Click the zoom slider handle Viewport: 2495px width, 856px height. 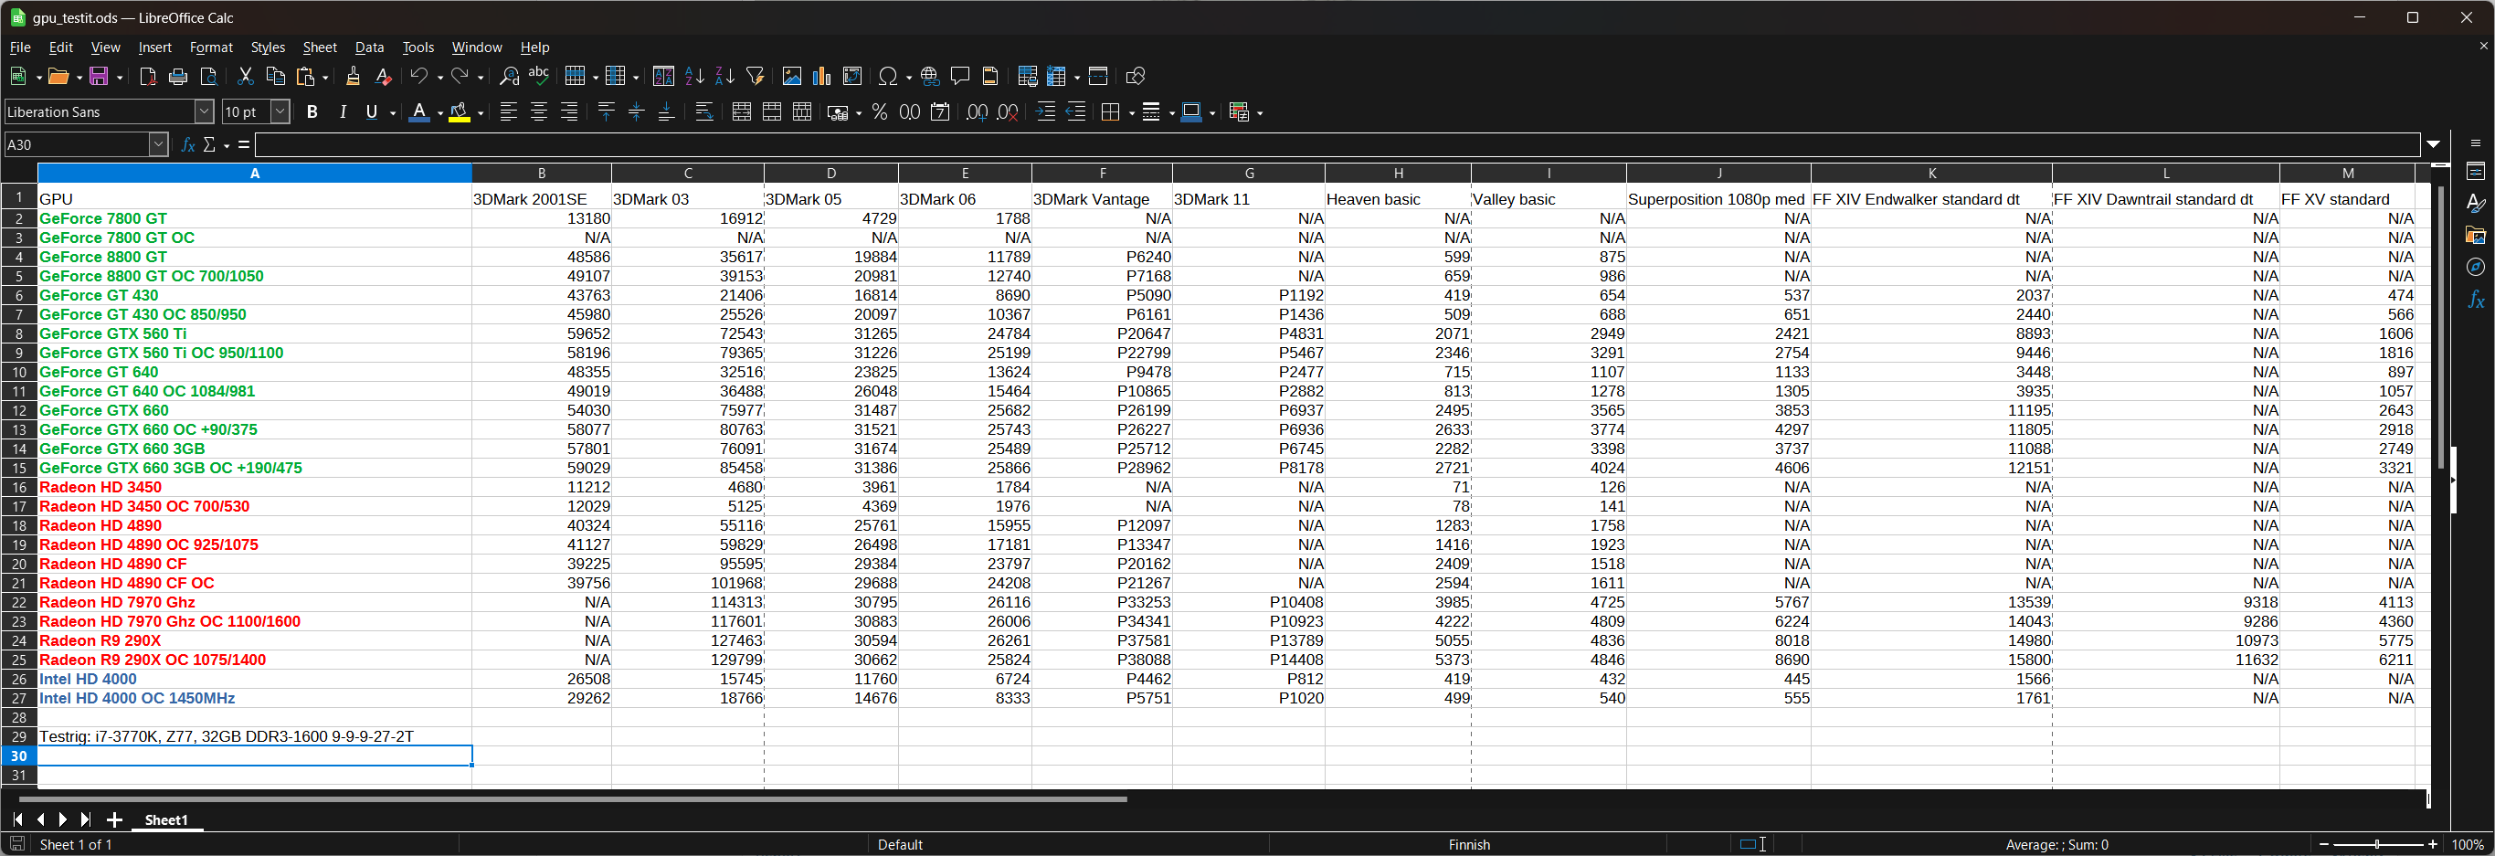point(2377,844)
